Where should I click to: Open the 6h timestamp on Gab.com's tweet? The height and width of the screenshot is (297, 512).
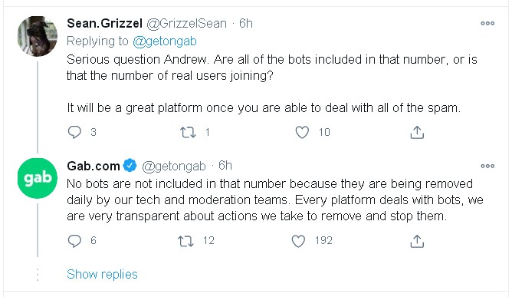(x=225, y=166)
